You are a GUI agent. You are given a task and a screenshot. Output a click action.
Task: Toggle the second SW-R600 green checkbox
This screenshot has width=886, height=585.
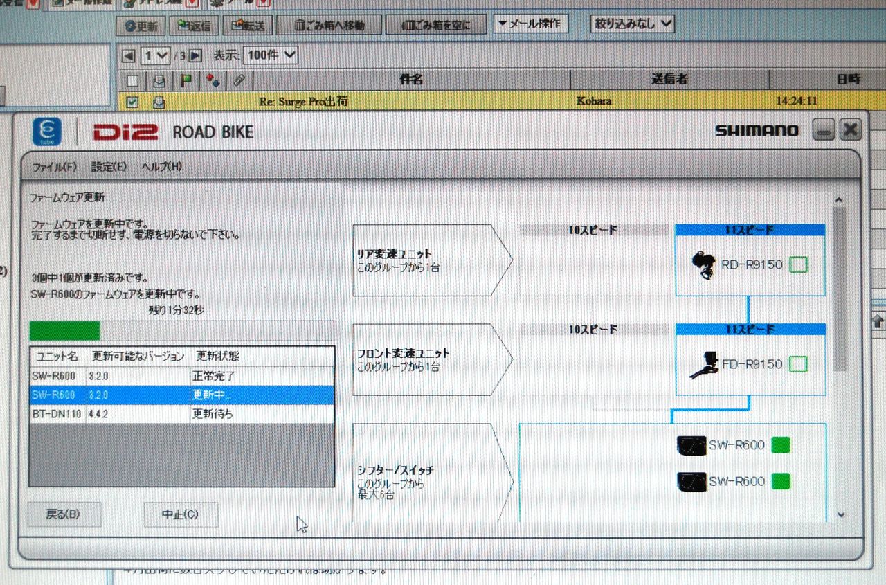coord(781,481)
